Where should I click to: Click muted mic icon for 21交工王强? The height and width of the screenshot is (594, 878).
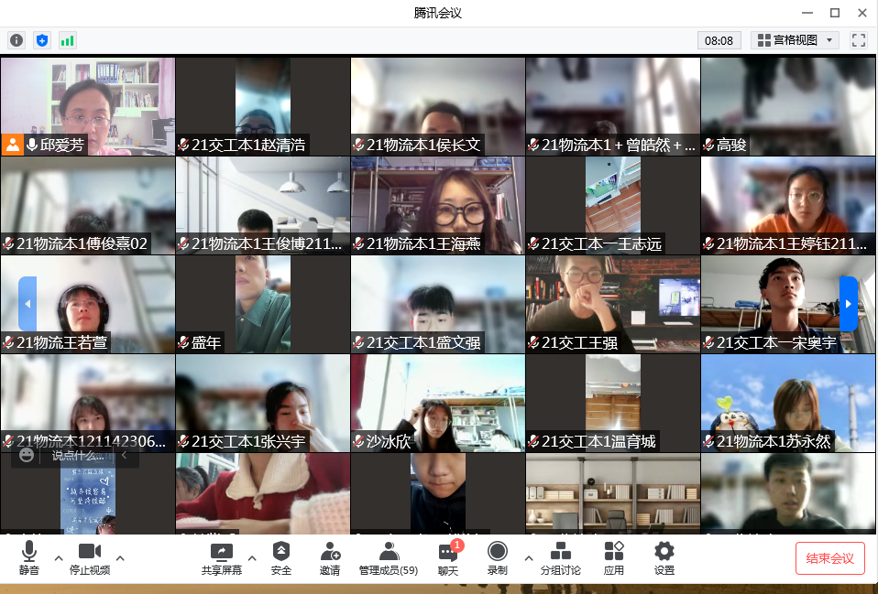(x=533, y=342)
